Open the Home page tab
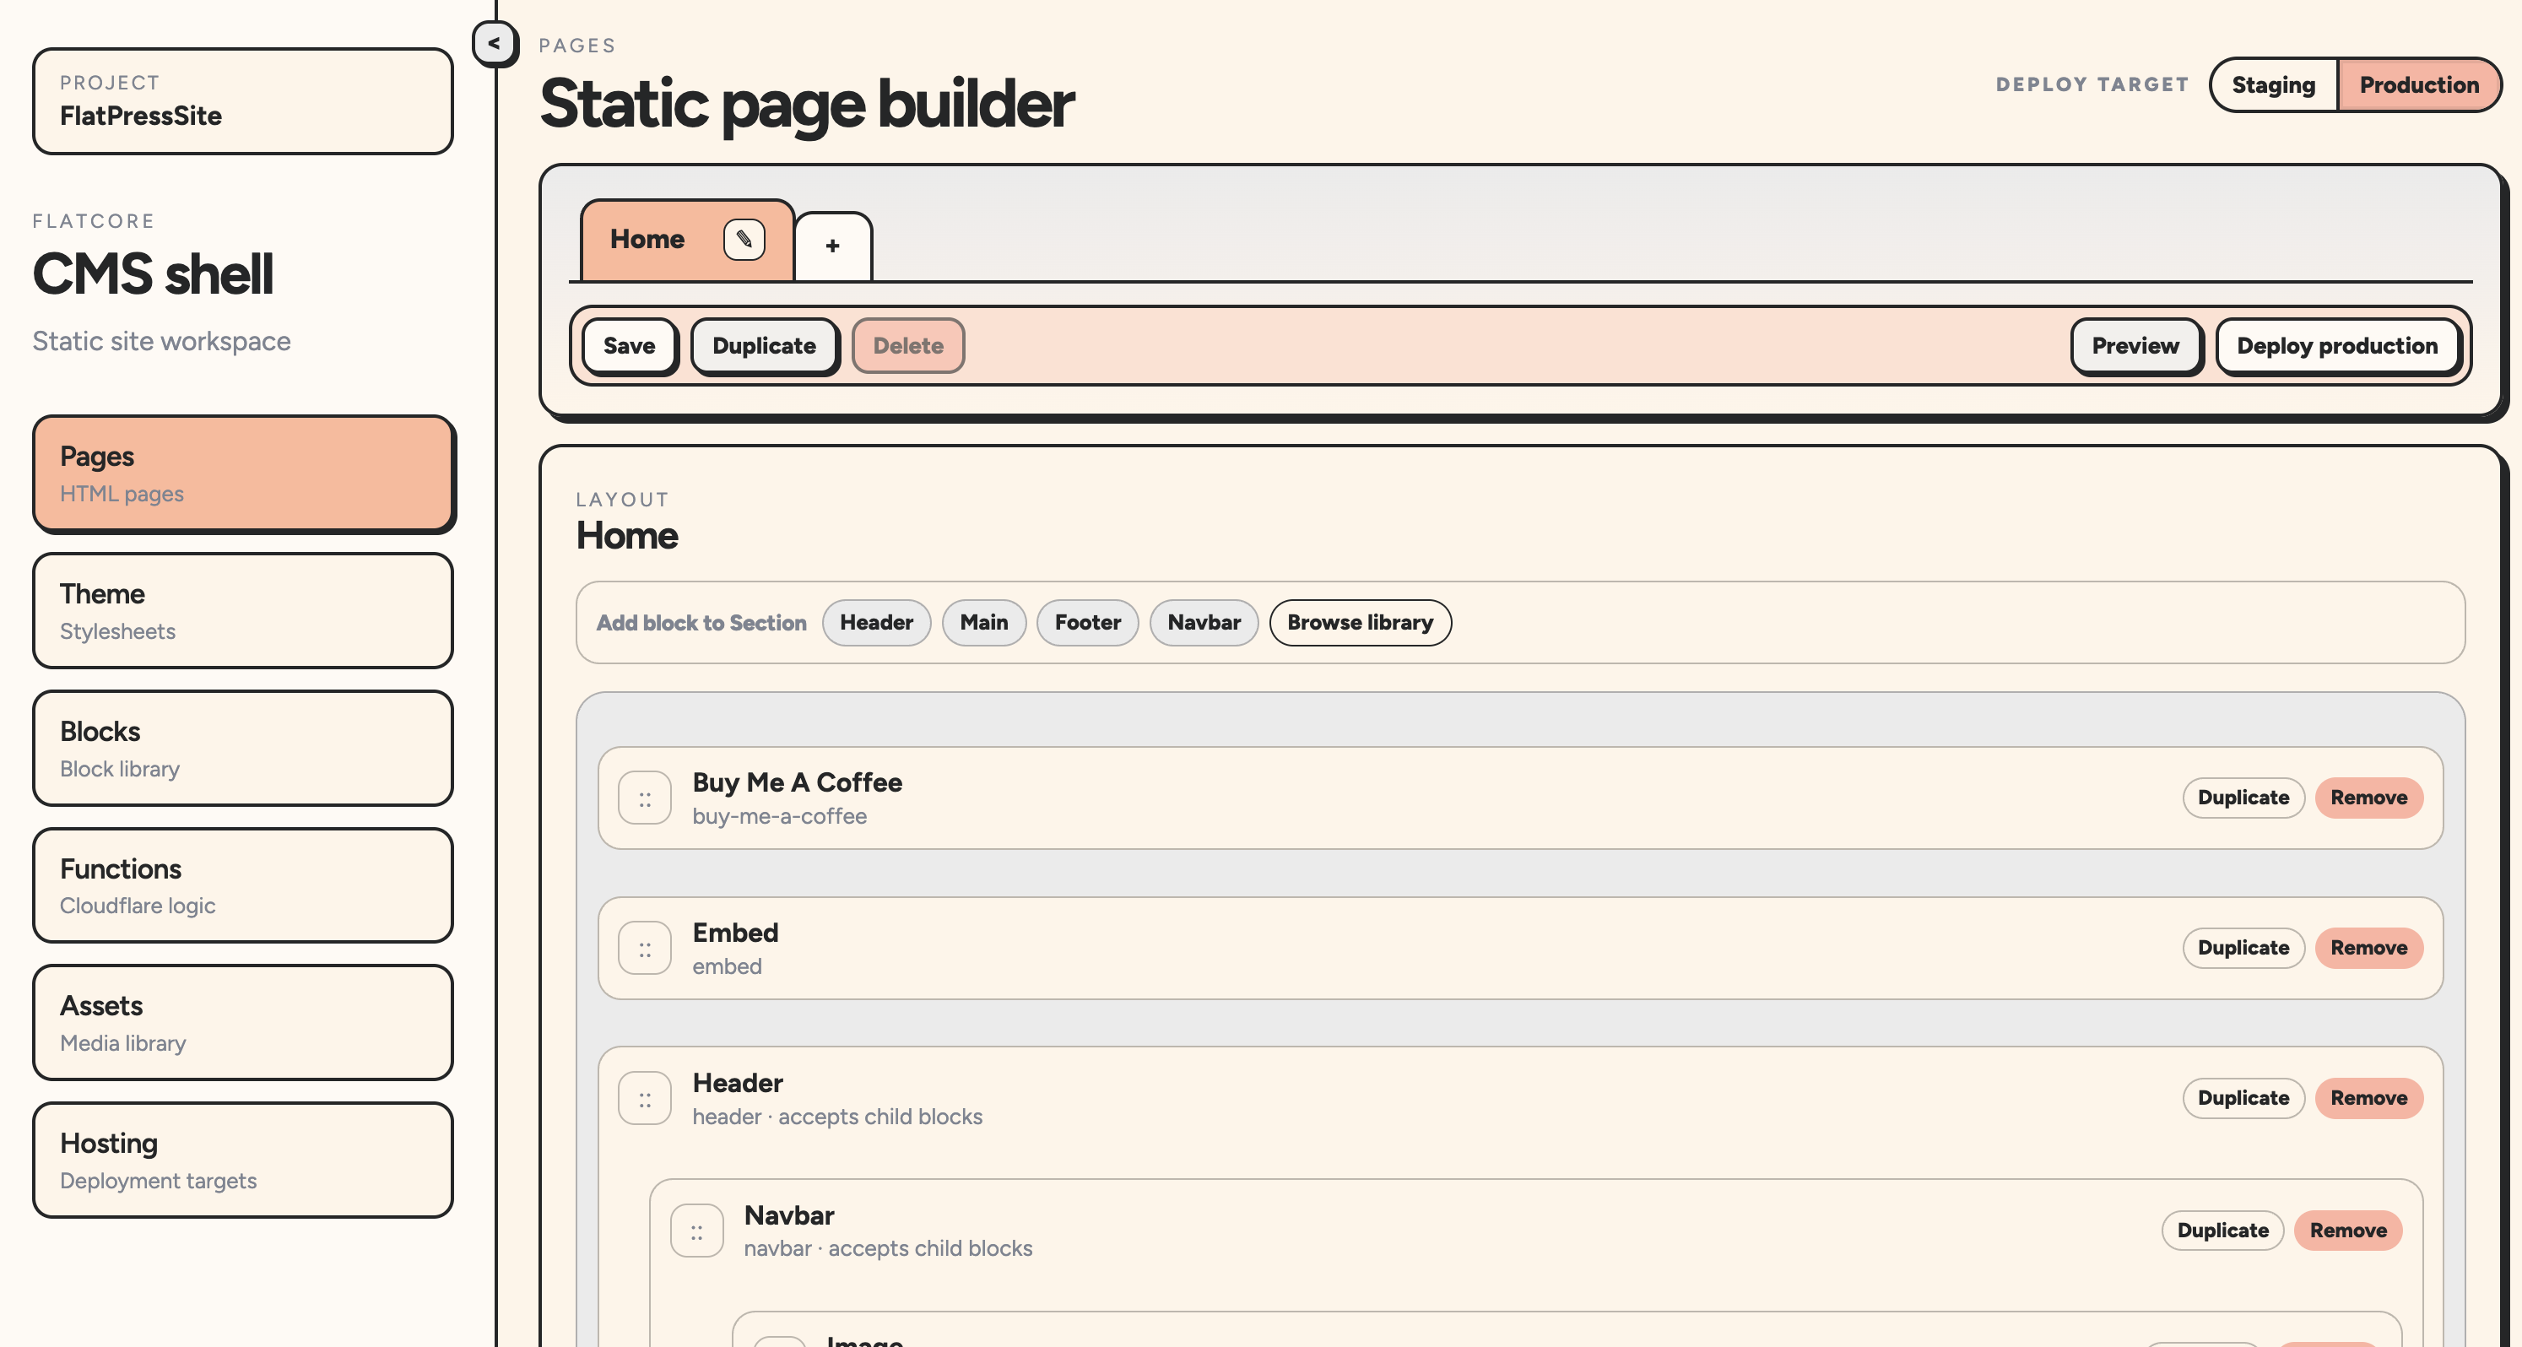The image size is (2522, 1347). (648, 240)
